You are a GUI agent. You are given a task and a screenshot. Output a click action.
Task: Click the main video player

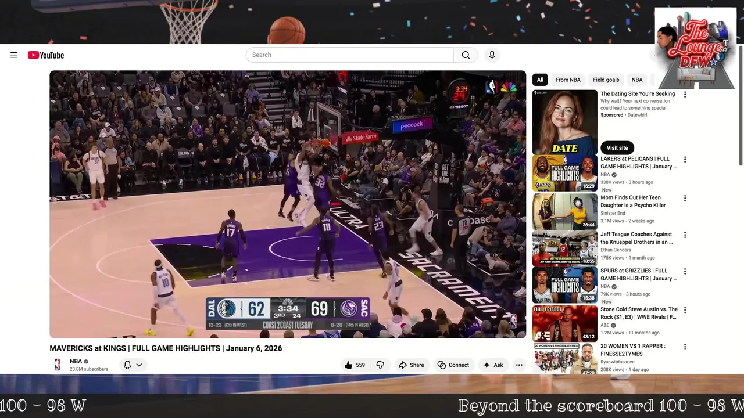(288, 204)
